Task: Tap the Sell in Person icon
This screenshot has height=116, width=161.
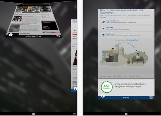Action: (x=103, y=35)
